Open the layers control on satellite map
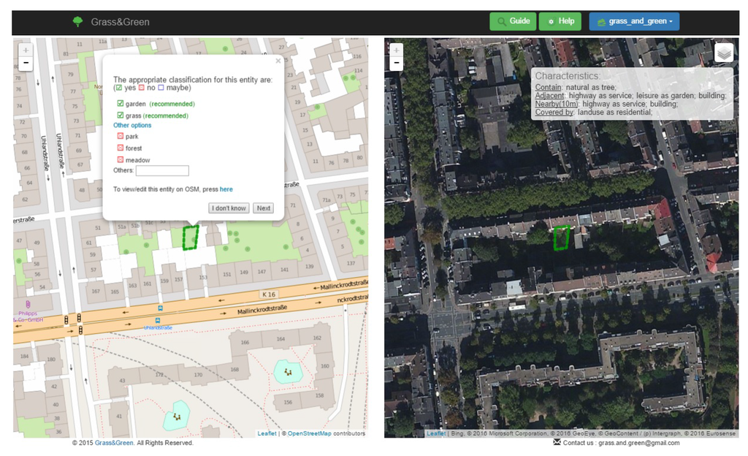Screen dimensions: 748x456 click(x=723, y=53)
